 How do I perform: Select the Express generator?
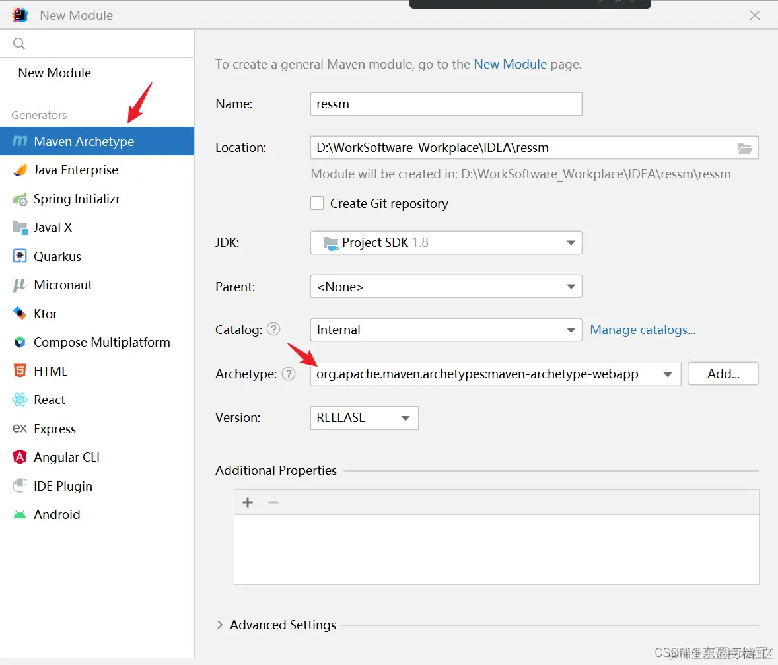tap(96, 429)
